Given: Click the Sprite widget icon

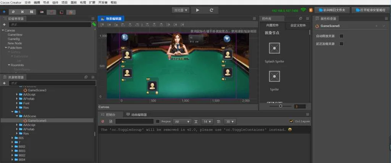Looking at the screenshot, I should click(274, 77).
